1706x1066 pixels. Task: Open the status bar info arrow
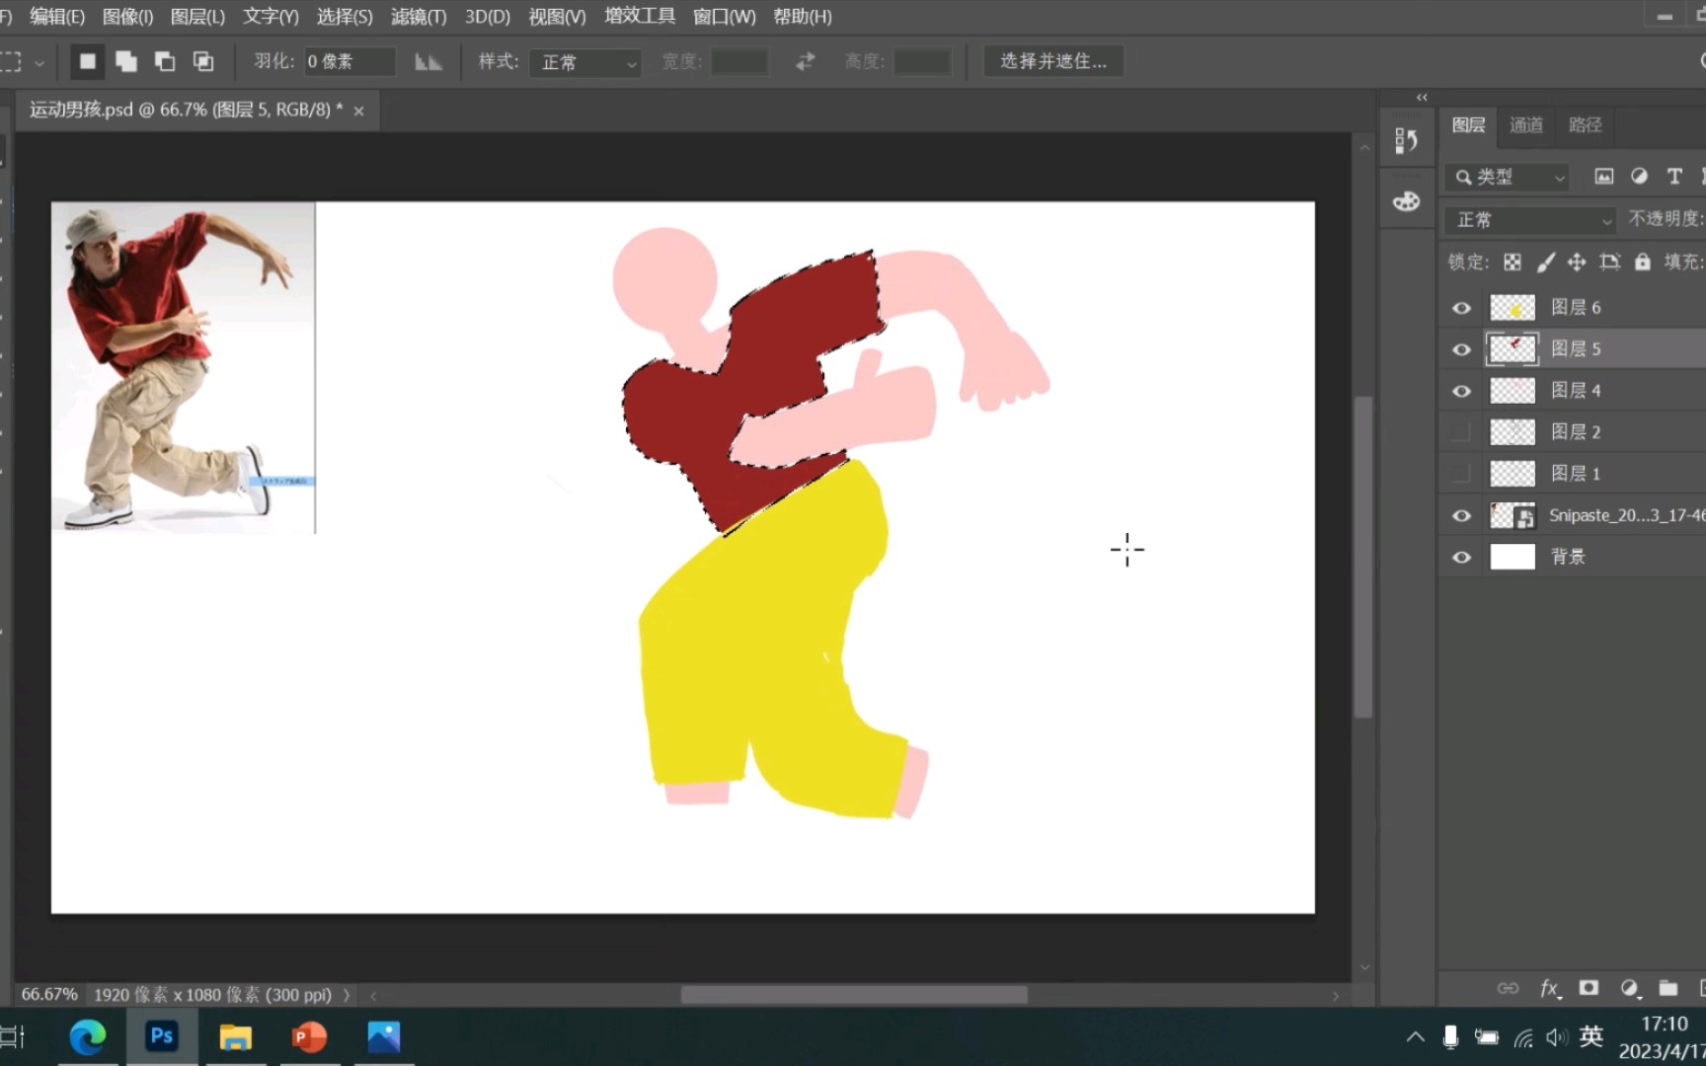click(347, 995)
